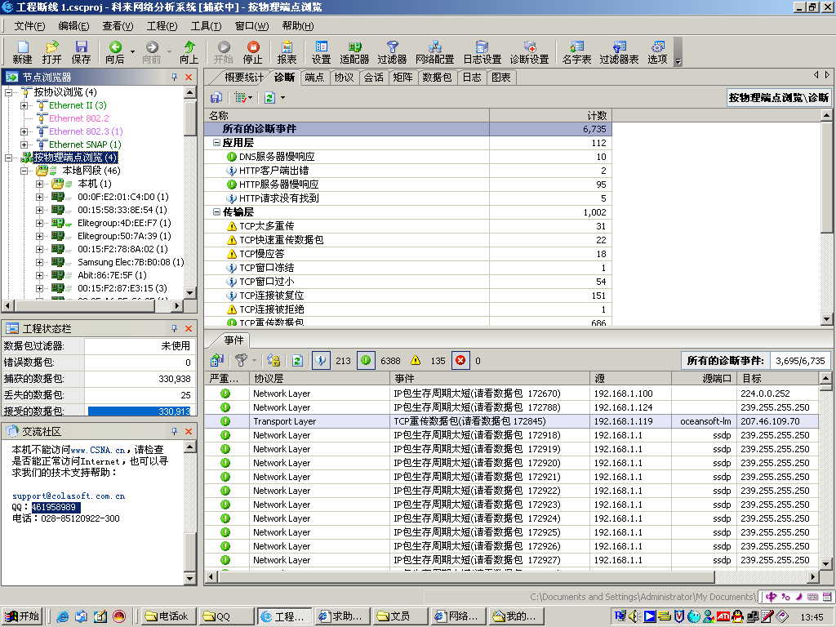This screenshot has height=627, width=836.
Task: Collapse the 应用层 group in diagnosis list
Action: (216, 143)
